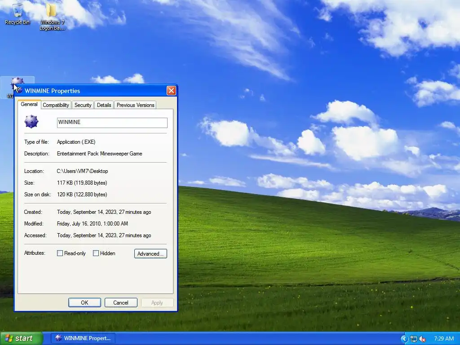Click the Accessed date value

click(x=104, y=235)
